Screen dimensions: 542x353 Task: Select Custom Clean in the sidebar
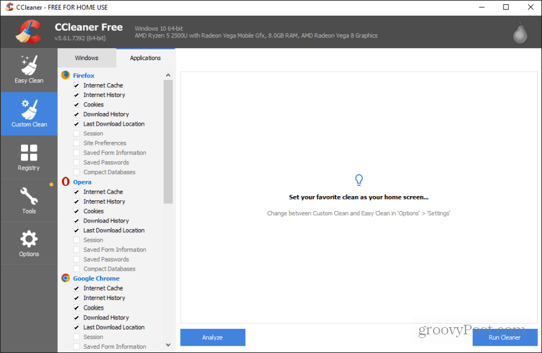29,114
